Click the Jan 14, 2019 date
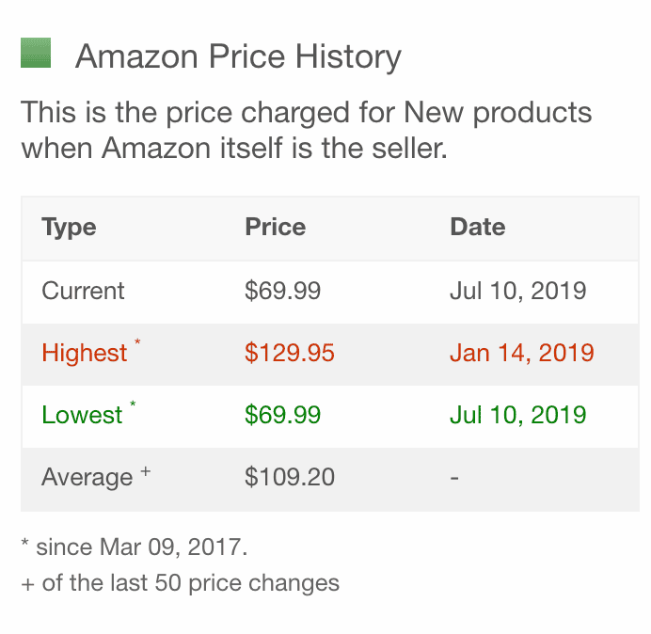The height and width of the screenshot is (634, 651). coord(522,353)
